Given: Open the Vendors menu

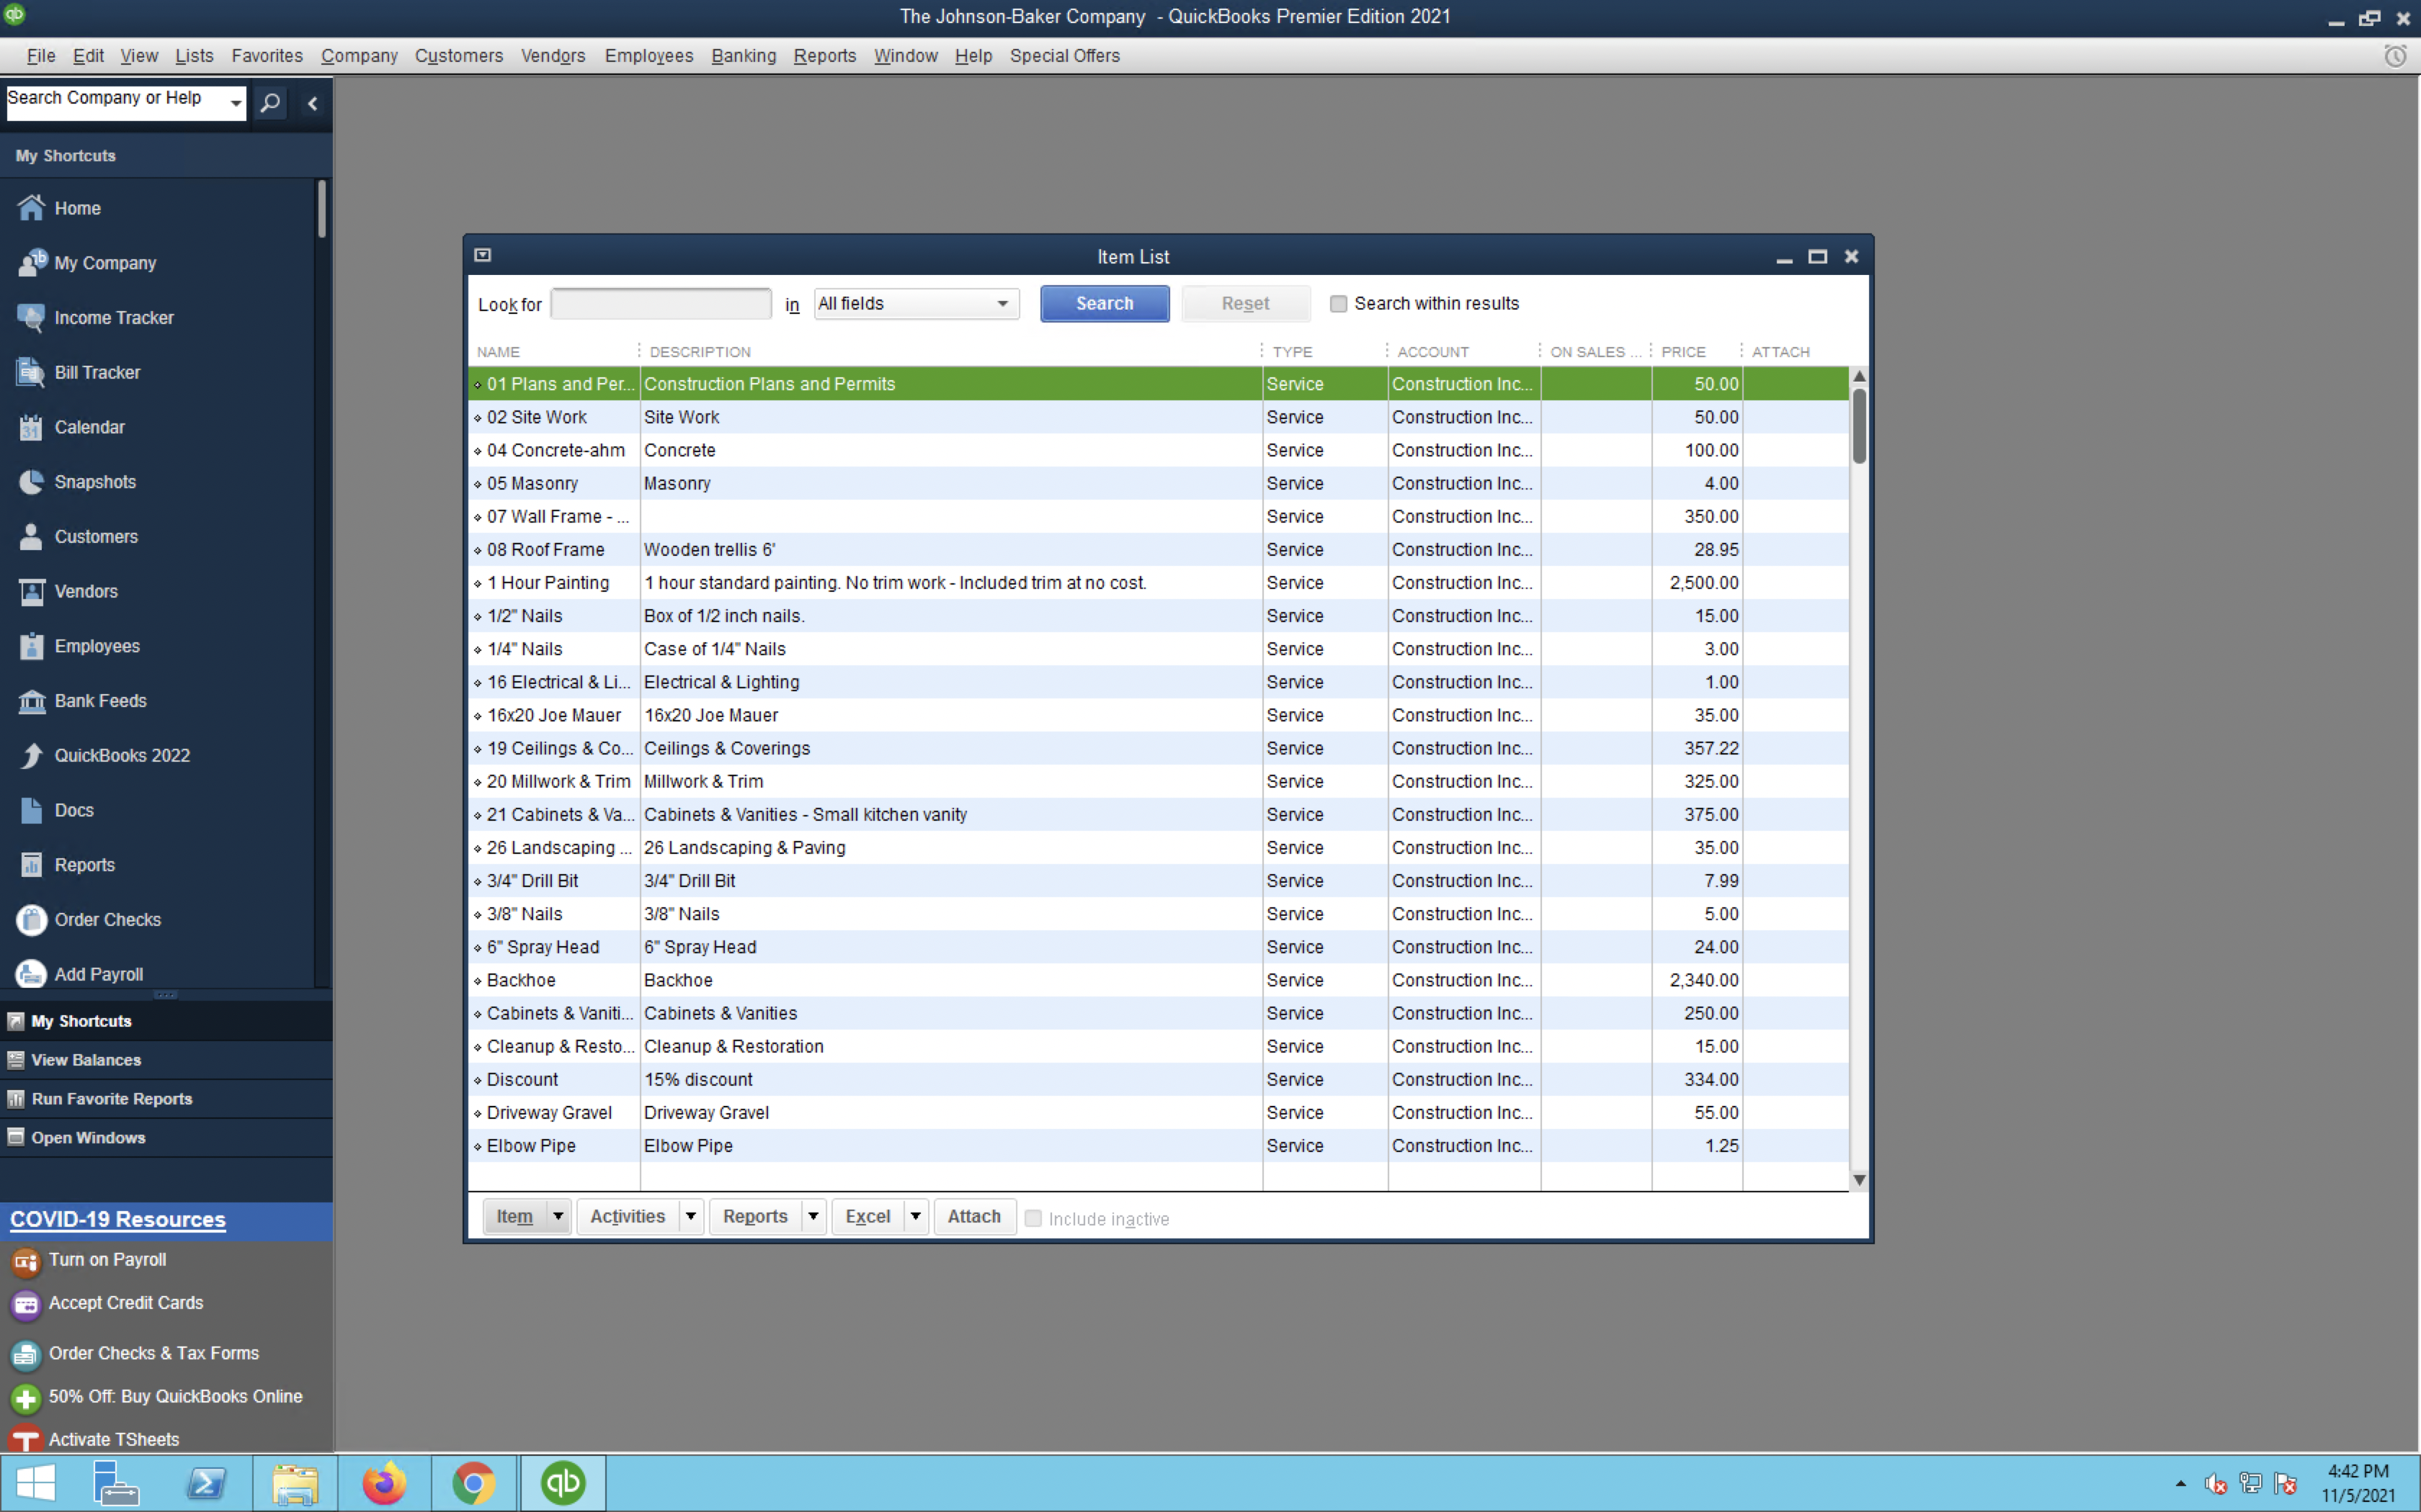Looking at the screenshot, I should pyautogui.click(x=553, y=56).
